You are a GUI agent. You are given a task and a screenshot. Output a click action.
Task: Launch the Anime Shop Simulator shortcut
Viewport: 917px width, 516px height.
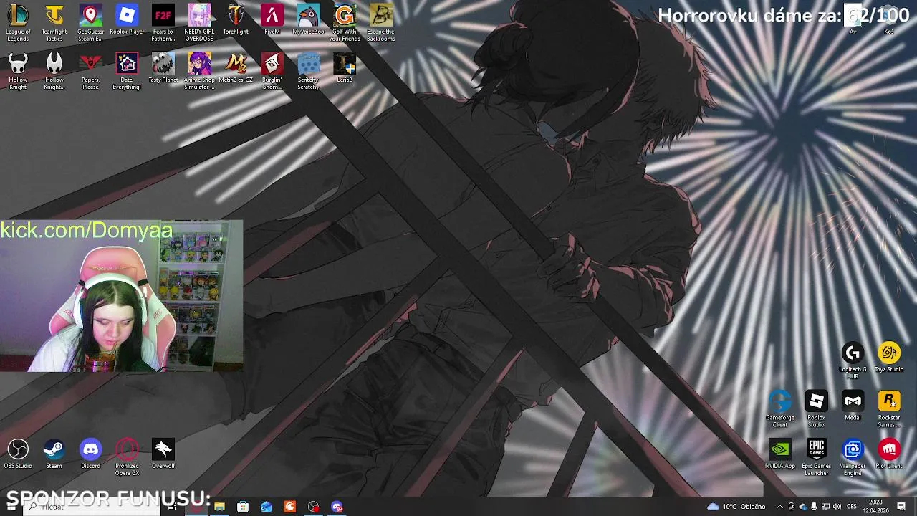tap(199, 71)
